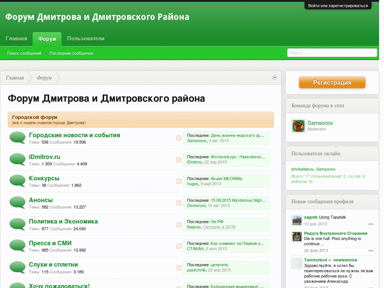Open RSS feed for Слухи и сплетни

coord(179,268)
